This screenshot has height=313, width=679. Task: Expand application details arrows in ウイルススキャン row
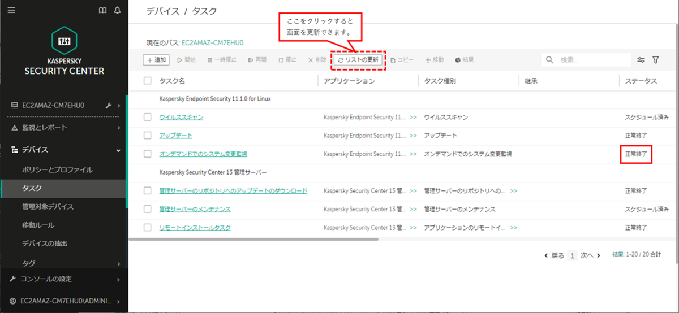[x=413, y=118]
